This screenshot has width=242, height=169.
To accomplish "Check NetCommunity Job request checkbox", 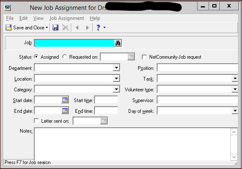I will coord(144,57).
